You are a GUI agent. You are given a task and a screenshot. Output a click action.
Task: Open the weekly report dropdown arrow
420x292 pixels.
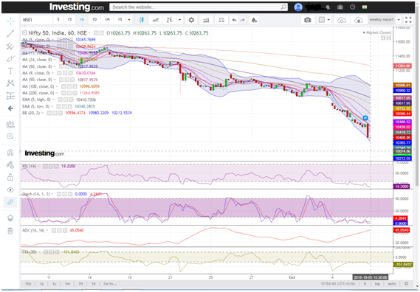tap(399, 20)
